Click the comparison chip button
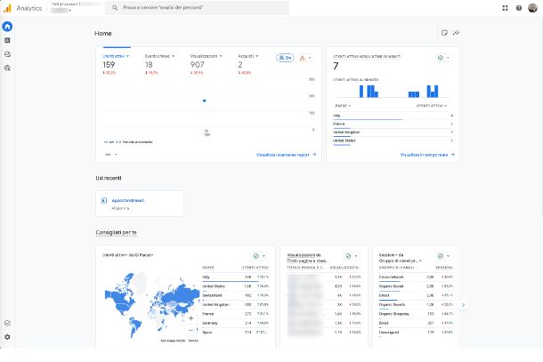 tap(285, 58)
